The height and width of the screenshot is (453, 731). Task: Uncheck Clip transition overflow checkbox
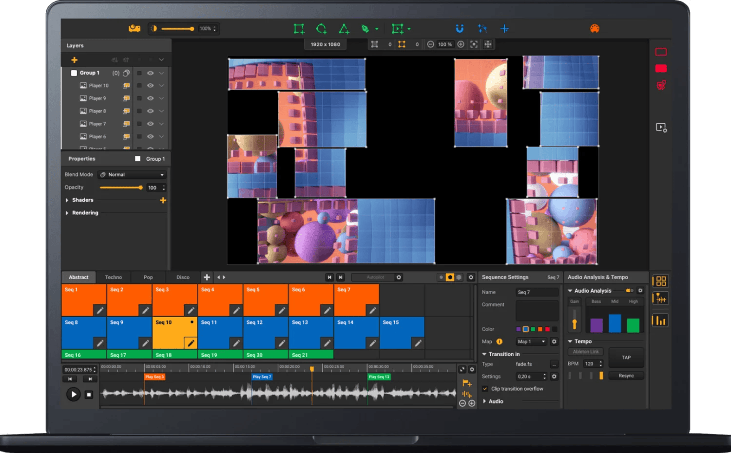tap(485, 389)
